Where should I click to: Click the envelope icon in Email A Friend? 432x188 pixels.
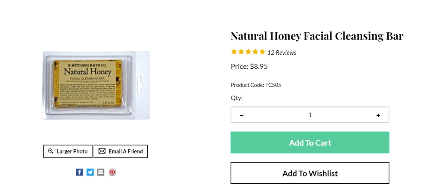102,151
